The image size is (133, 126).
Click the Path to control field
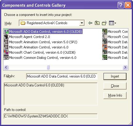tap(51, 116)
